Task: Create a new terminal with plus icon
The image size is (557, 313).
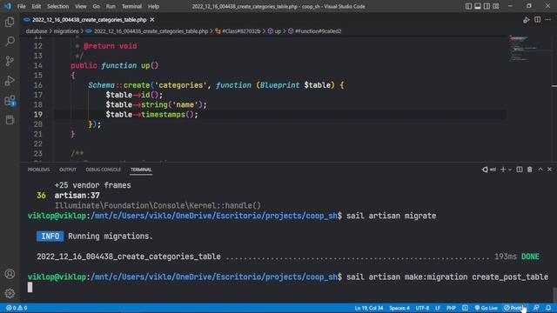Action: click(x=503, y=170)
